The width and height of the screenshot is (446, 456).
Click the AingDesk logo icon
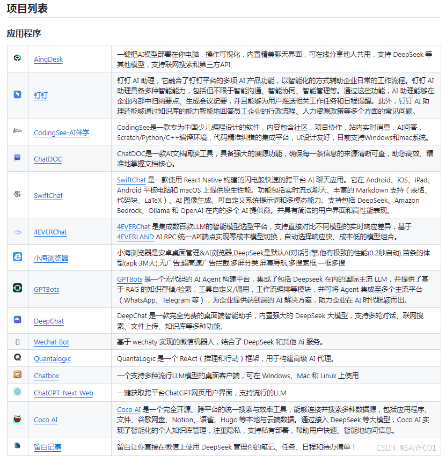pos(18,58)
